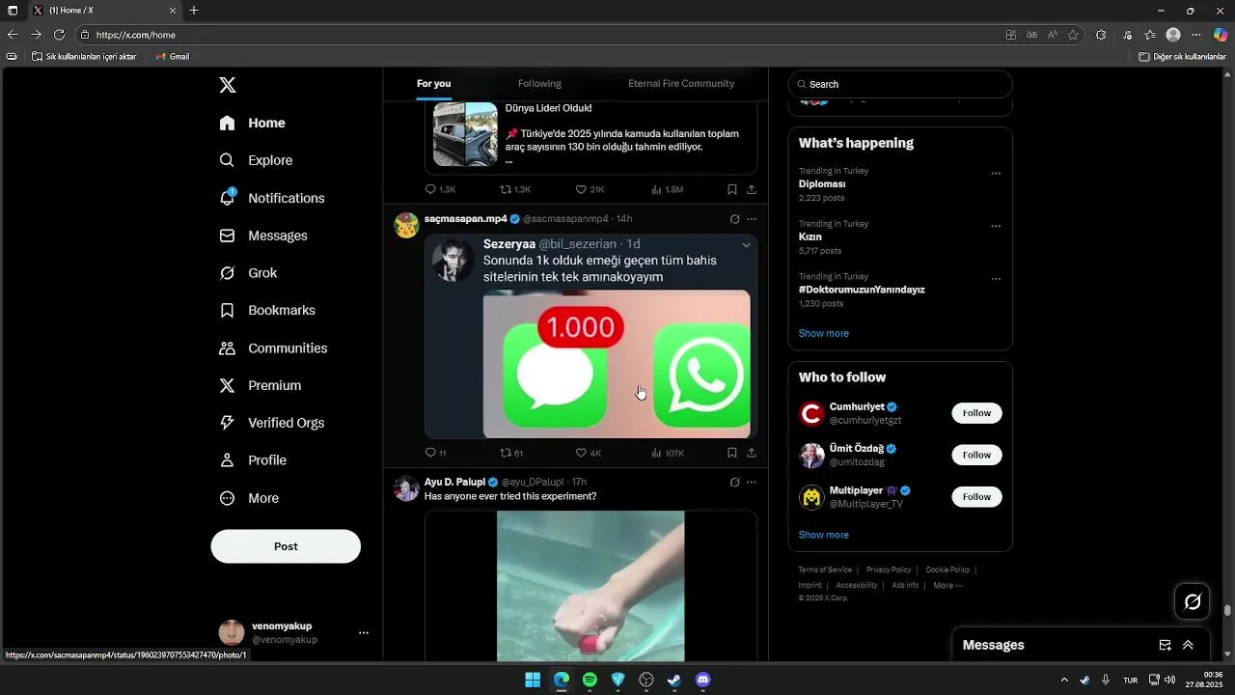Show more under Who to follow
The height and width of the screenshot is (695, 1235).
click(824, 535)
